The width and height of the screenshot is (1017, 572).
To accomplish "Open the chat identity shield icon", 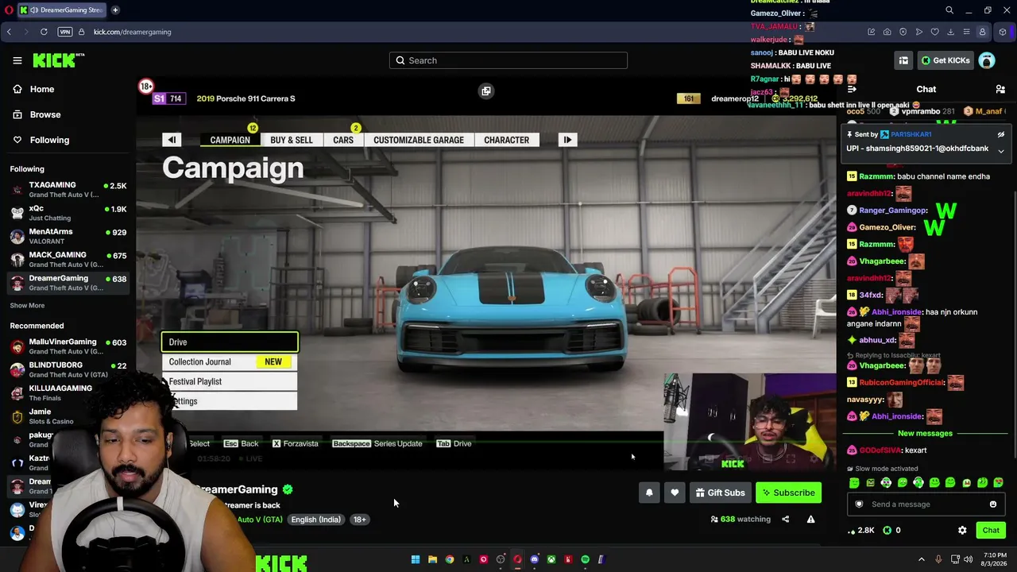I will click(x=859, y=504).
